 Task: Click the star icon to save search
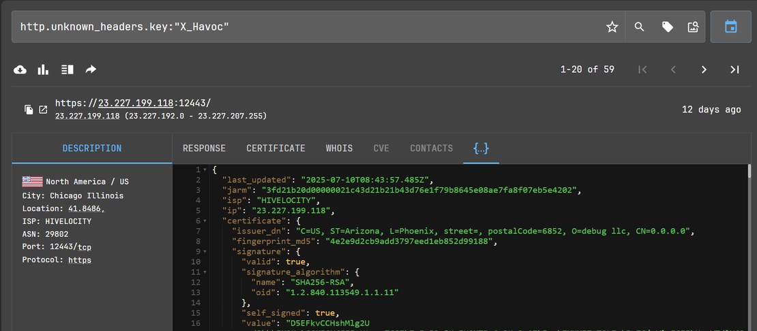612,27
